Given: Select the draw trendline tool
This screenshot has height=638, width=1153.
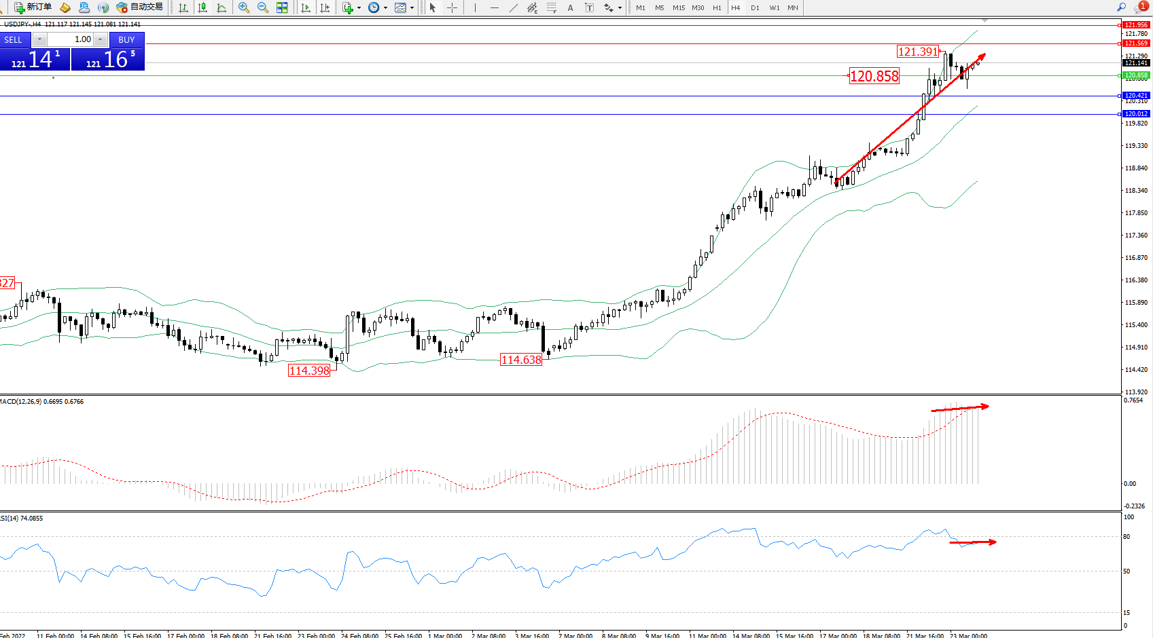Looking at the screenshot, I should click(513, 8).
